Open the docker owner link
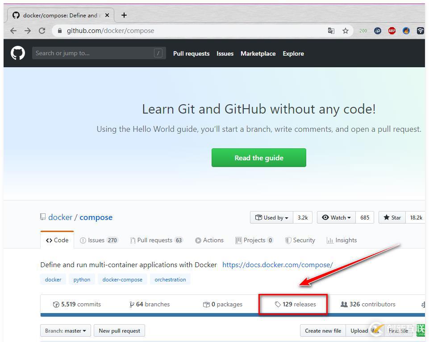 [60, 217]
